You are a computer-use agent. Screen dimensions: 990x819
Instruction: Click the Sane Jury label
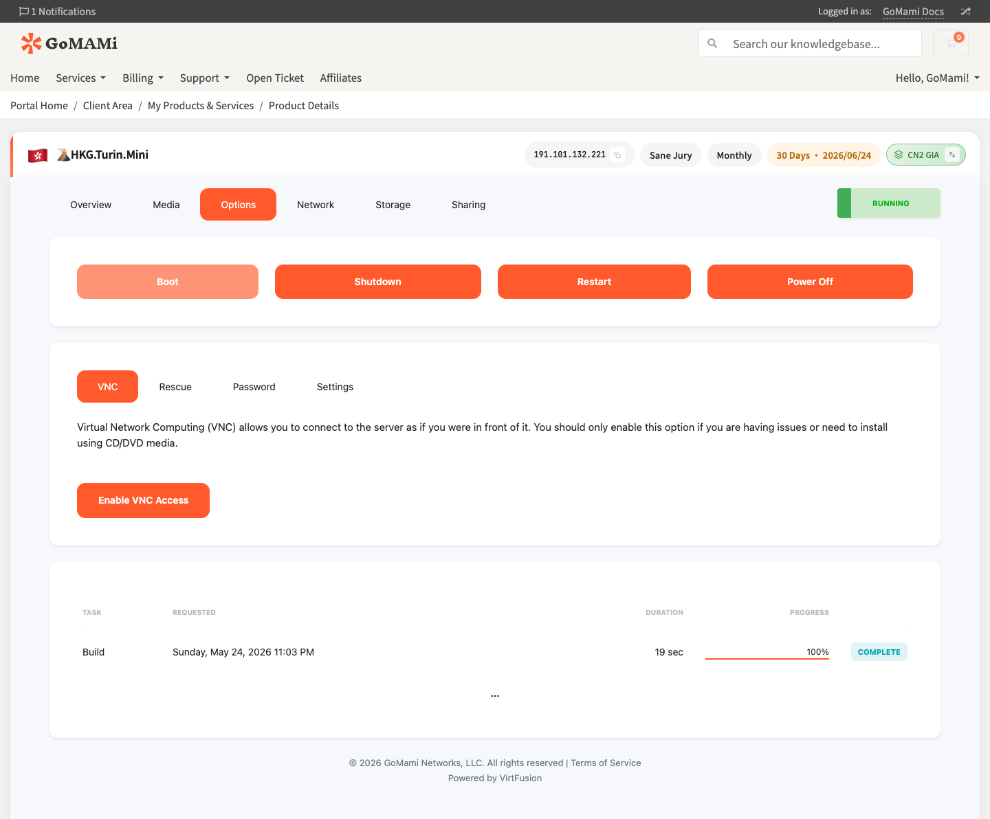(x=671, y=155)
